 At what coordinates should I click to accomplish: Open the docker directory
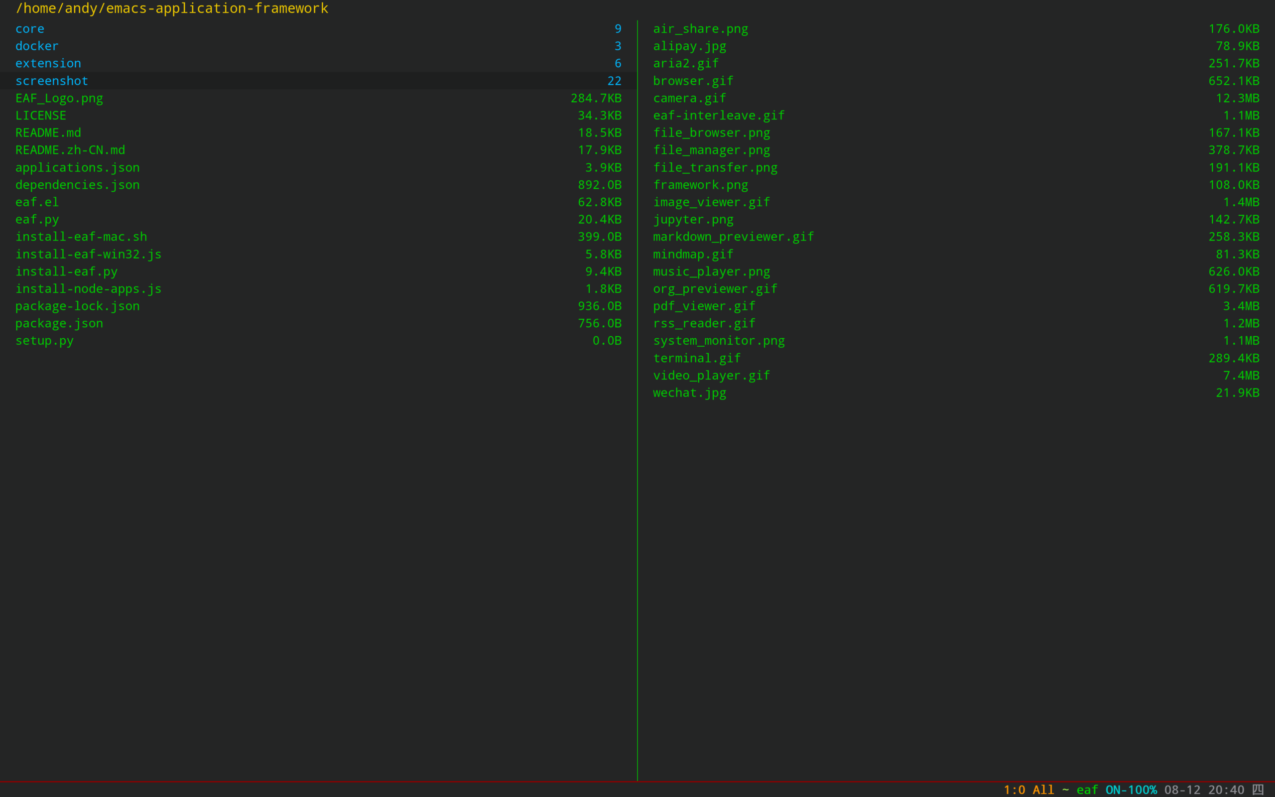coord(37,46)
